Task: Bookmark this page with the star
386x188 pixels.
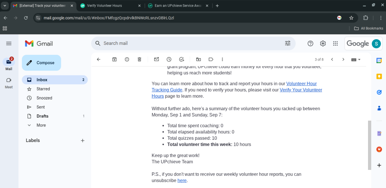Action: tap(351, 18)
